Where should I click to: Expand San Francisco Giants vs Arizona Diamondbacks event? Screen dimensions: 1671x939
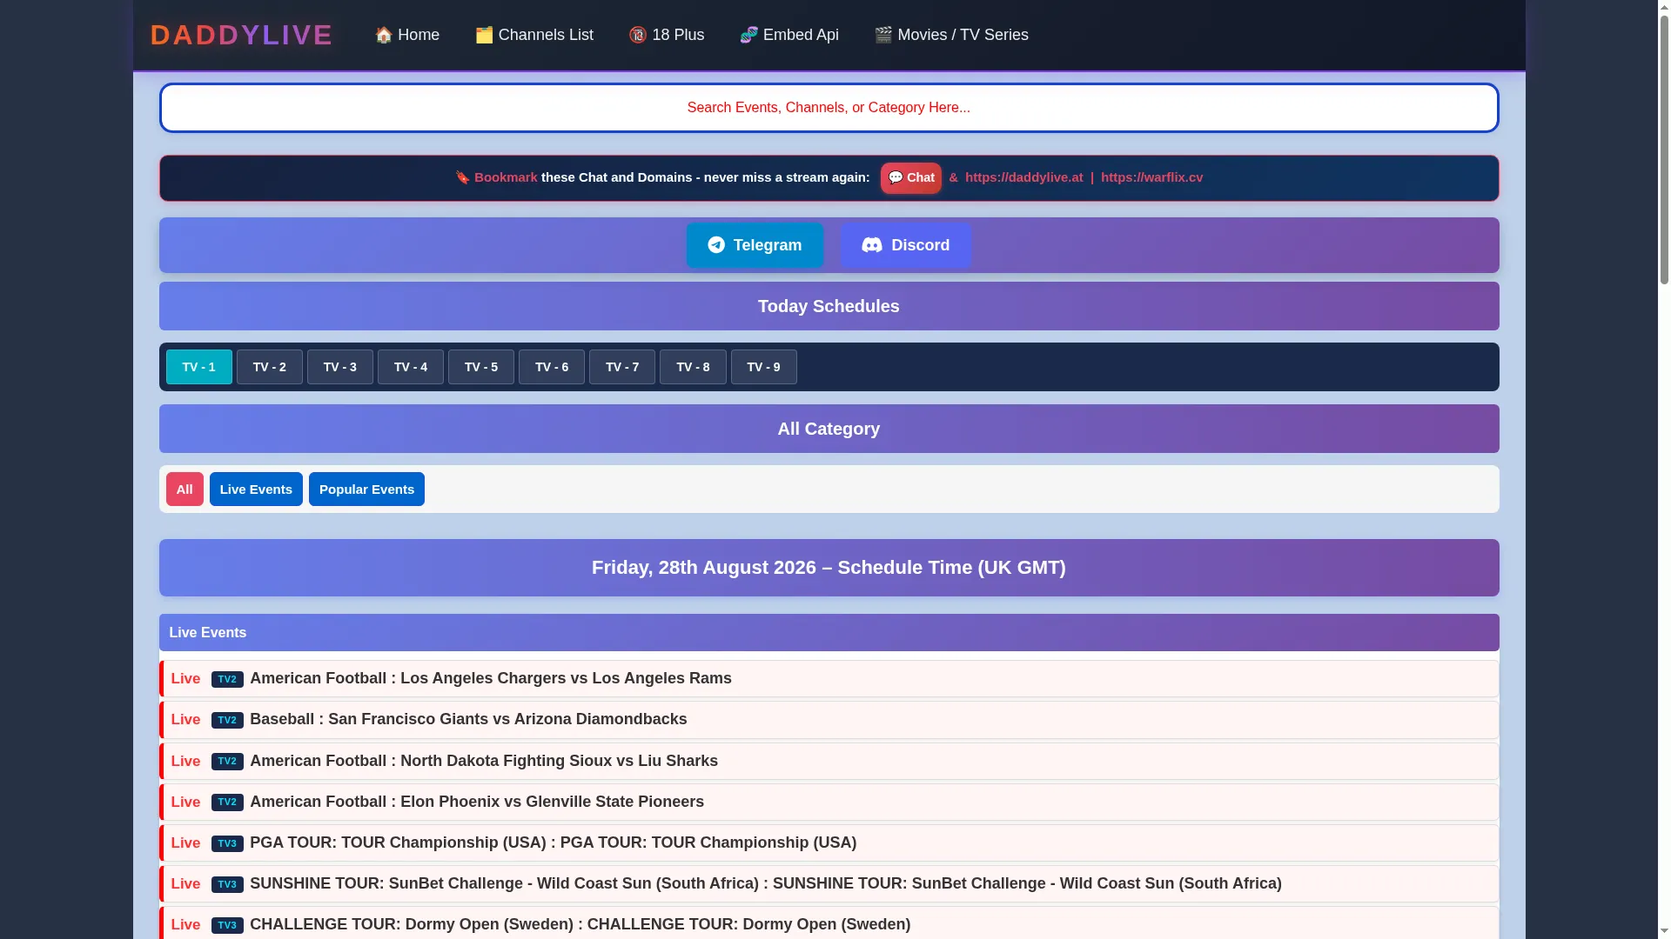point(829,720)
